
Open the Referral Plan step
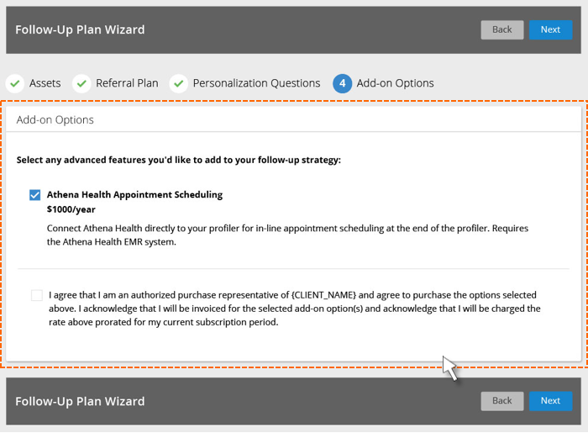coord(127,83)
